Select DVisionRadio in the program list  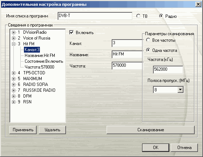coord(35,32)
